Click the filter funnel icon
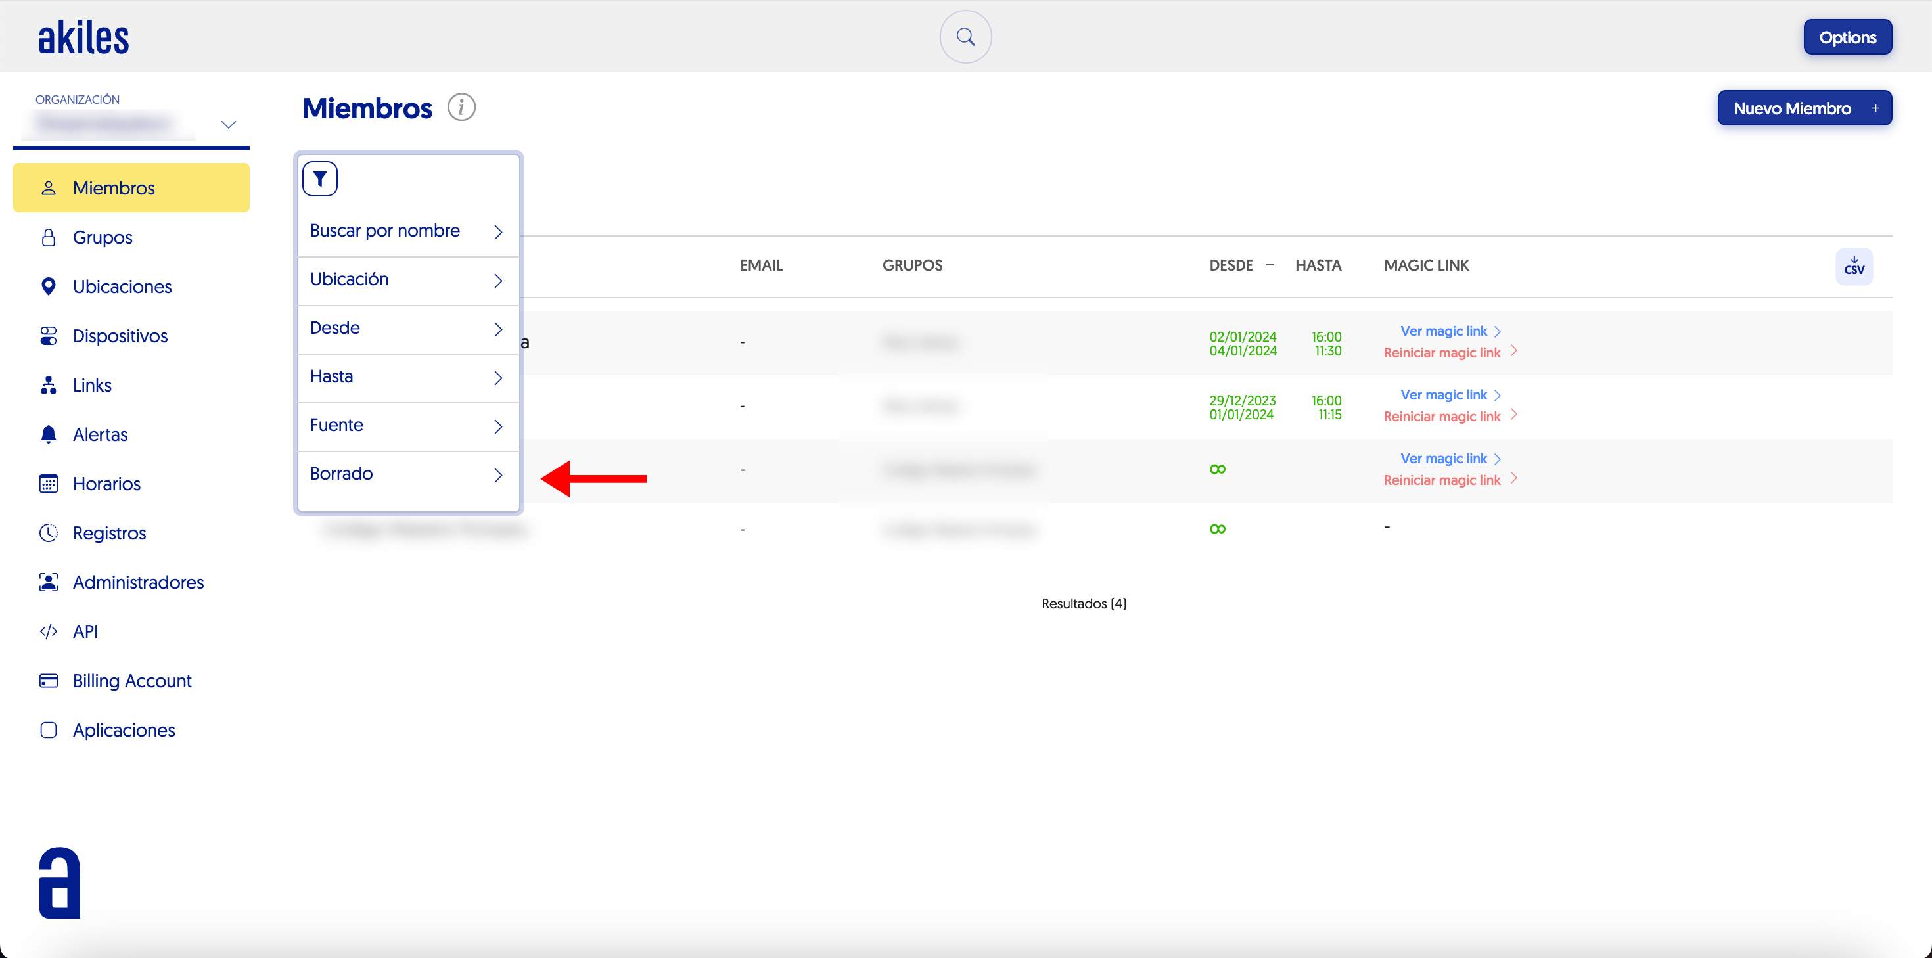The image size is (1932, 958). click(x=319, y=179)
